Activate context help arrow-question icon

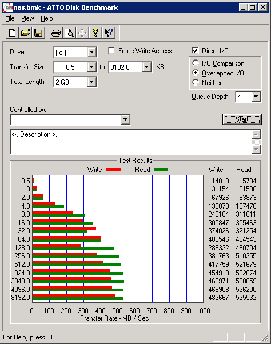[x=109, y=33]
